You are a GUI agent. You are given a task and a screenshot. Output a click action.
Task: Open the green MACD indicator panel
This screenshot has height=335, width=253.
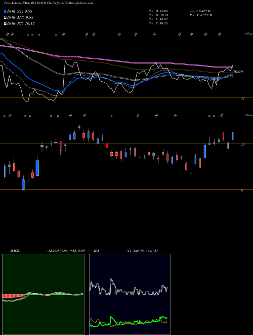click(43, 294)
